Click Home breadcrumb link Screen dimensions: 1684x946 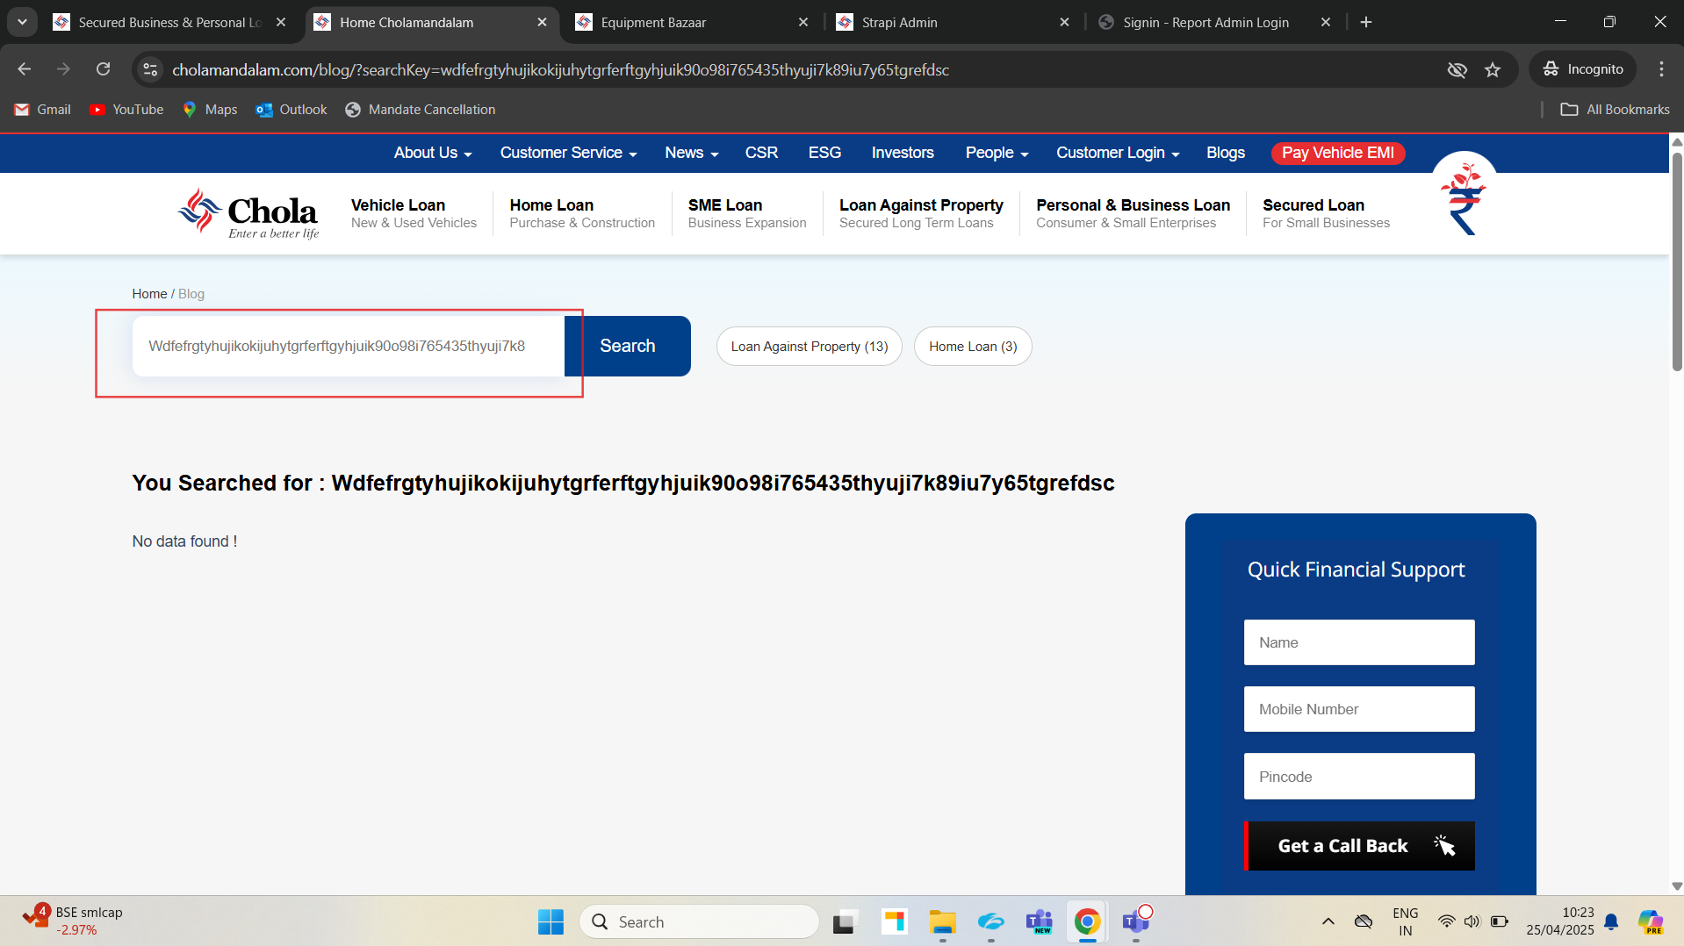click(x=149, y=294)
